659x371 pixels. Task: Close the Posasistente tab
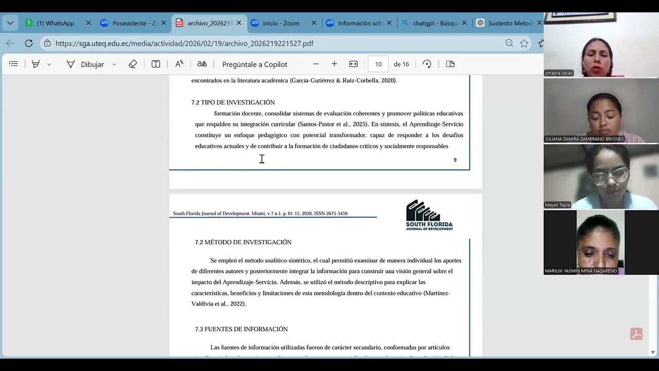point(164,23)
